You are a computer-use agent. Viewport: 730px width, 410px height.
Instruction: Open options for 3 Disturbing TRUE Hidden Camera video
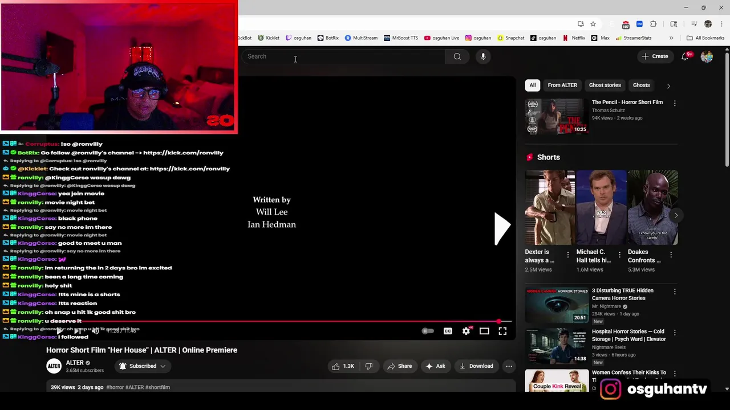click(675, 292)
